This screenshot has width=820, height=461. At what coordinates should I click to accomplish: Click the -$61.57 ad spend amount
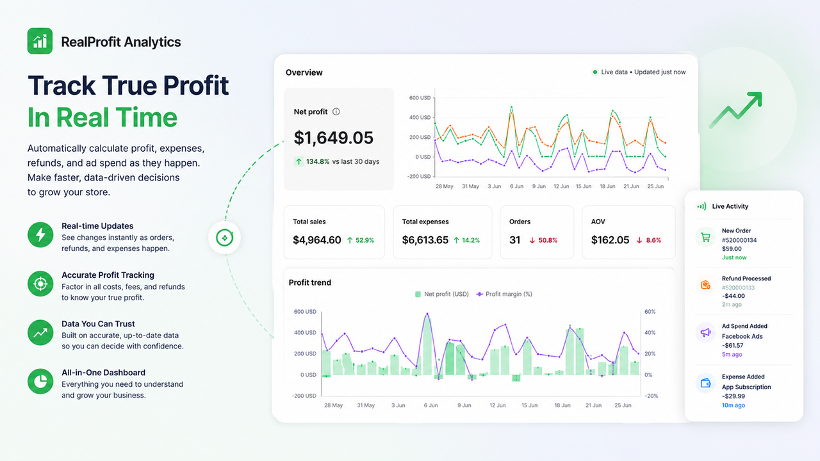(733, 345)
